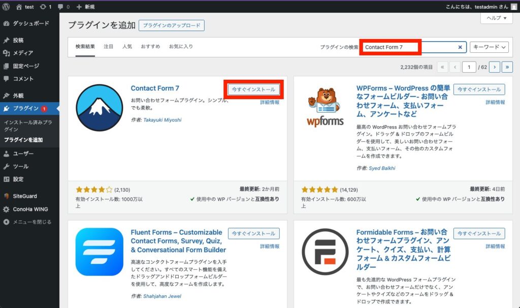Install WPForms plugin now

(479, 89)
